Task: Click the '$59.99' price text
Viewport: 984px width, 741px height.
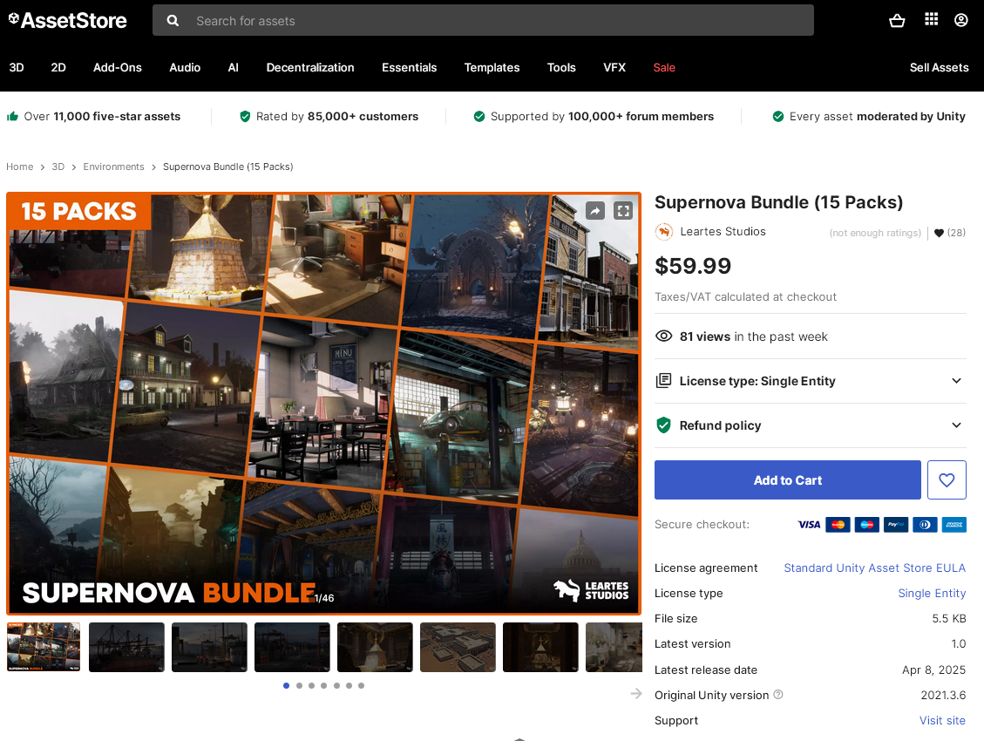Action: (x=693, y=266)
